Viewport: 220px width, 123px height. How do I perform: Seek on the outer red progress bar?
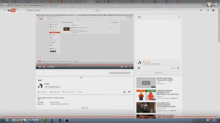pyautogui.click(x=110, y=117)
